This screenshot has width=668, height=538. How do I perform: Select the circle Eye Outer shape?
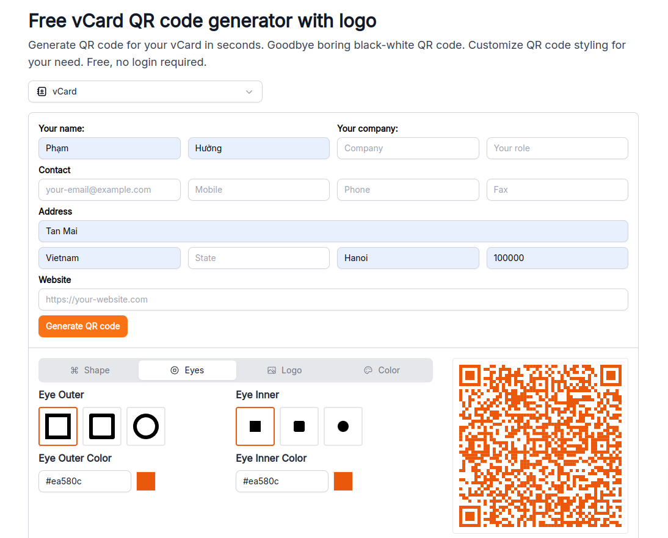pos(146,426)
